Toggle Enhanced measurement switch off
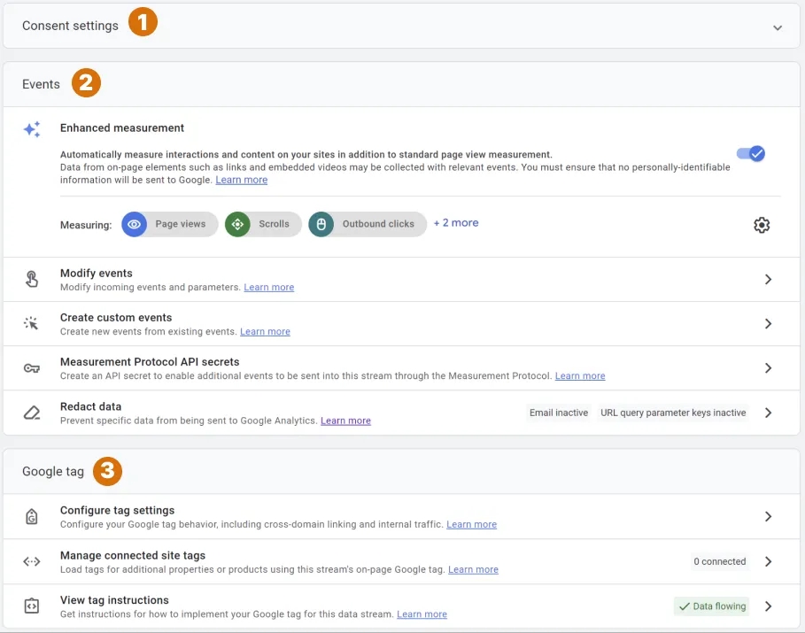Viewport: 805px width, 633px height. [x=751, y=153]
